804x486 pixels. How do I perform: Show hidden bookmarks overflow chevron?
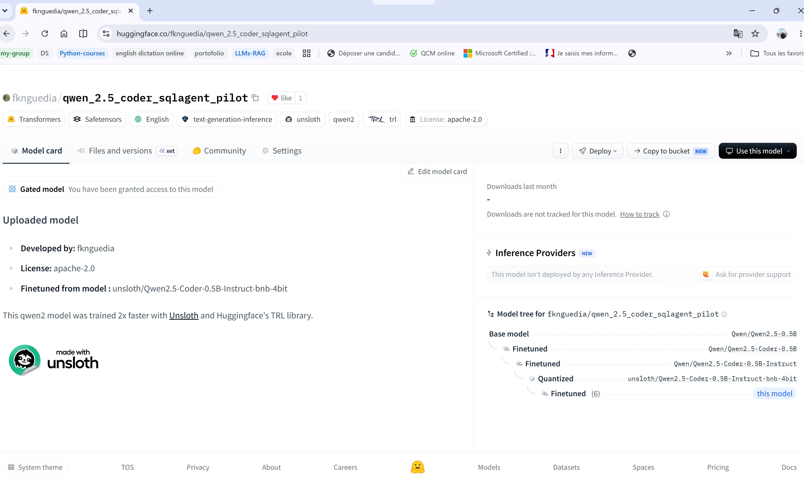pyautogui.click(x=729, y=53)
